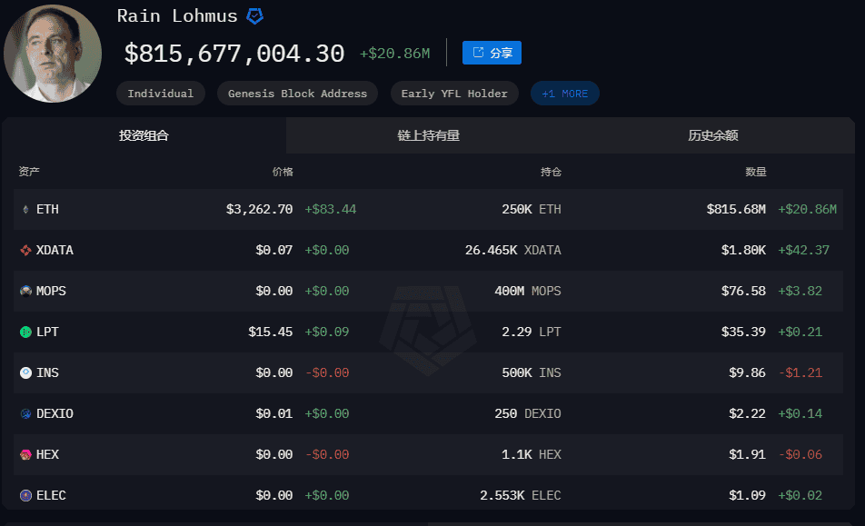Click the Genesis Block Address tag
The image size is (865, 526).
tap(297, 94)
